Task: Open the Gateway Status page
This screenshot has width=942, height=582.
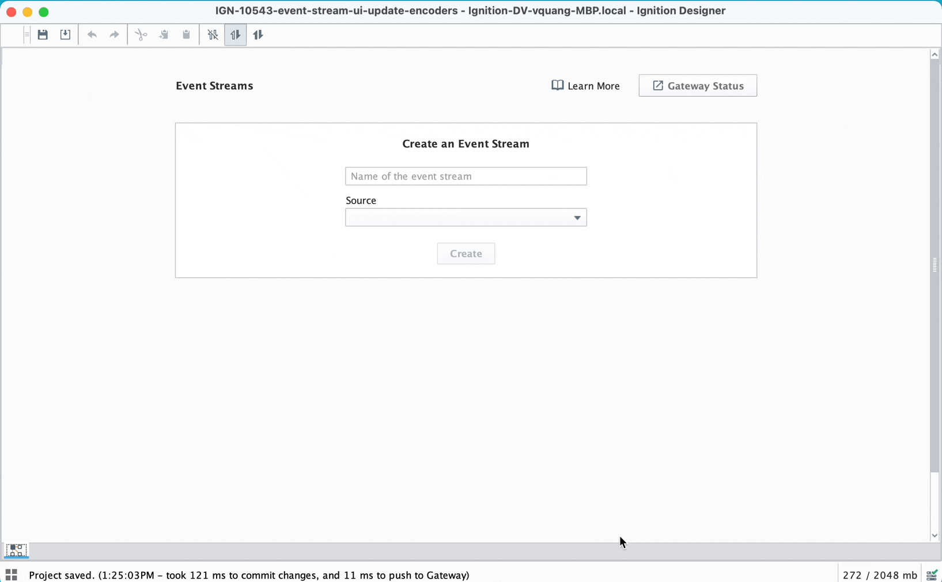Action: (698, 86)
